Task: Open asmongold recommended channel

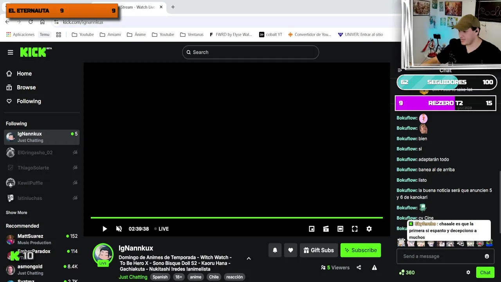Action: tap(41, 269)
